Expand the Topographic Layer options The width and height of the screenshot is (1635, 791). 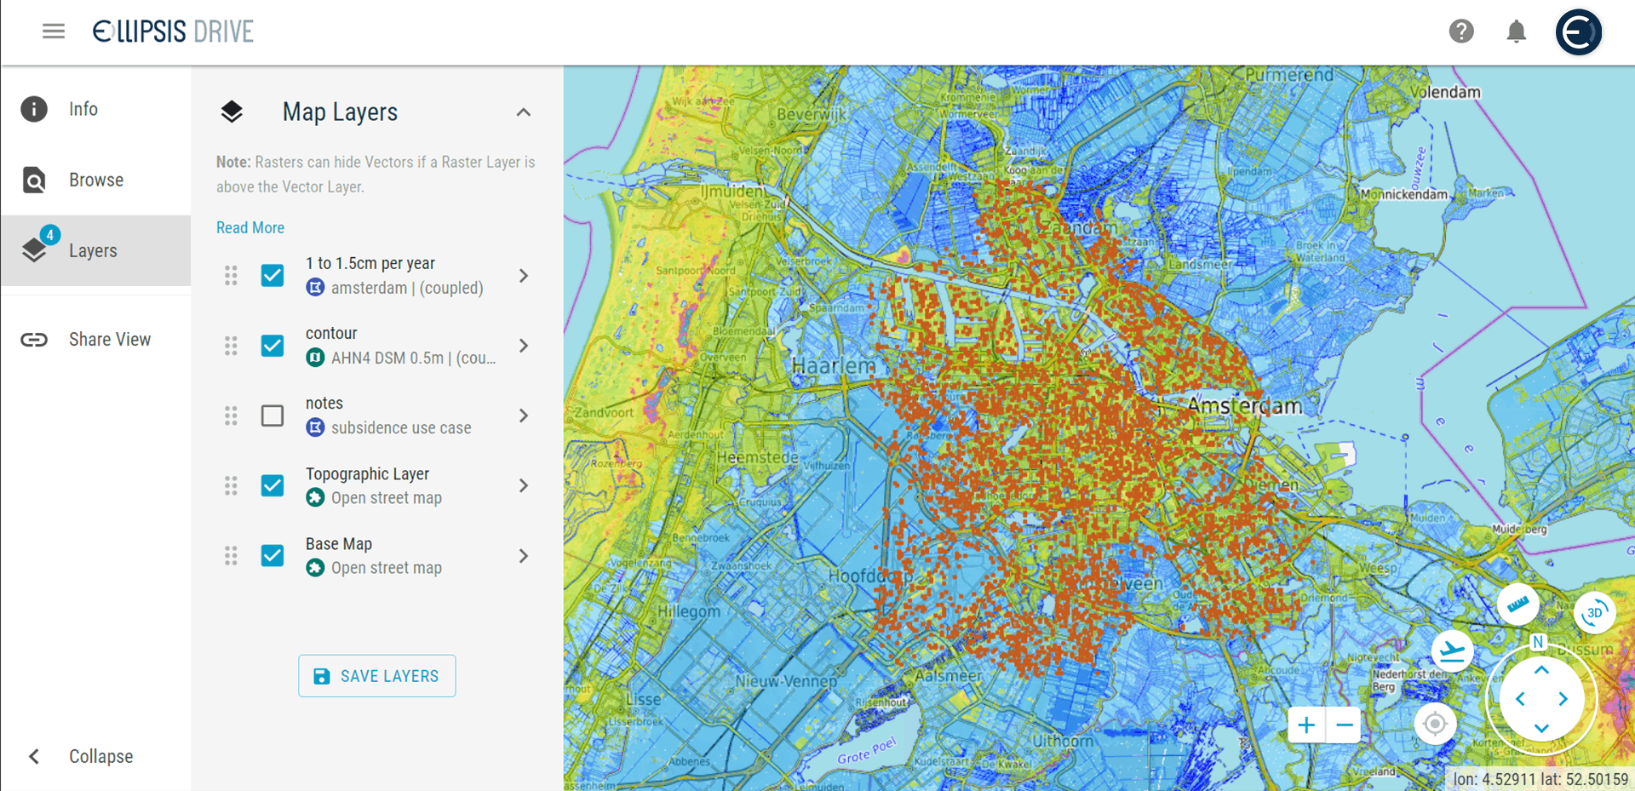click(524, 485)
